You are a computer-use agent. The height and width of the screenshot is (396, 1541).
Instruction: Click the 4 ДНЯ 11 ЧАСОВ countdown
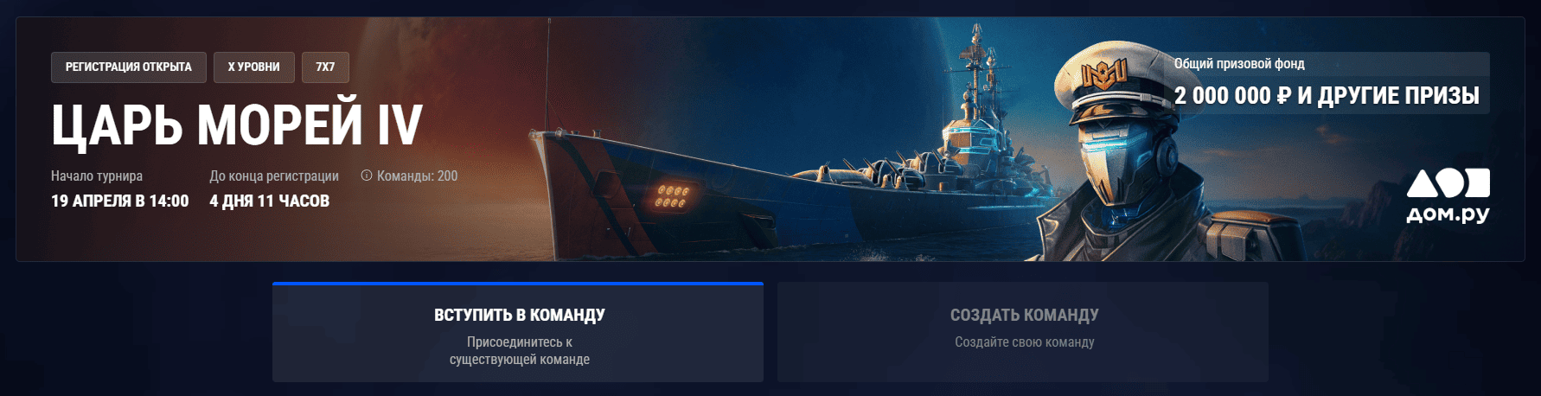pos(270,201)
